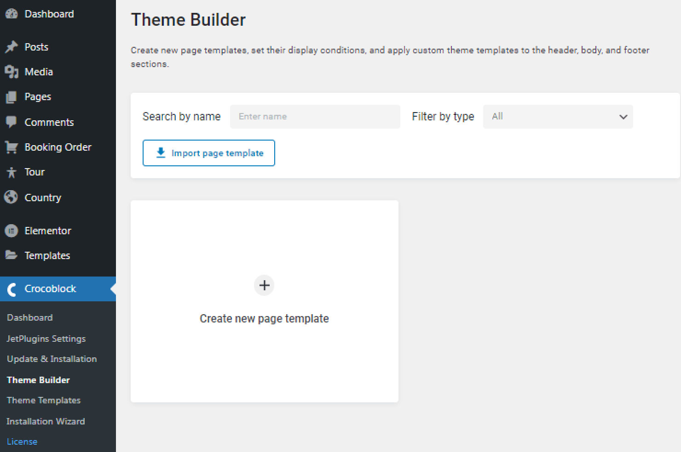Screen dimensions: 681x452
Task: Open JetPlugins Settings submenu link
Action: tap(46, 339)
